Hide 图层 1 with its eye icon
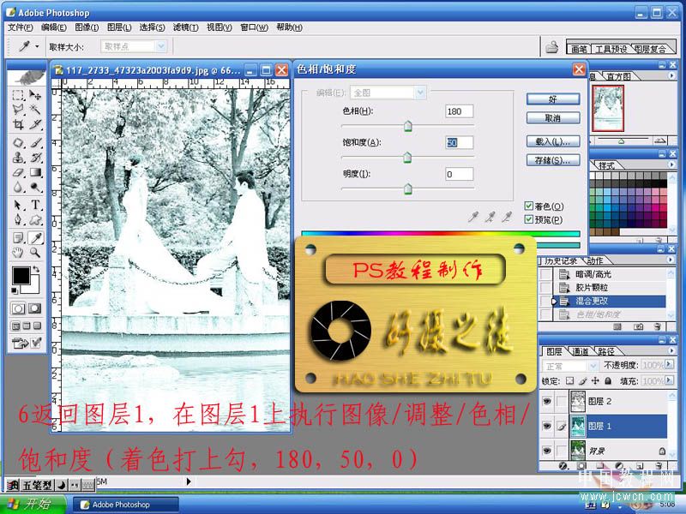 tap(547, 426)
